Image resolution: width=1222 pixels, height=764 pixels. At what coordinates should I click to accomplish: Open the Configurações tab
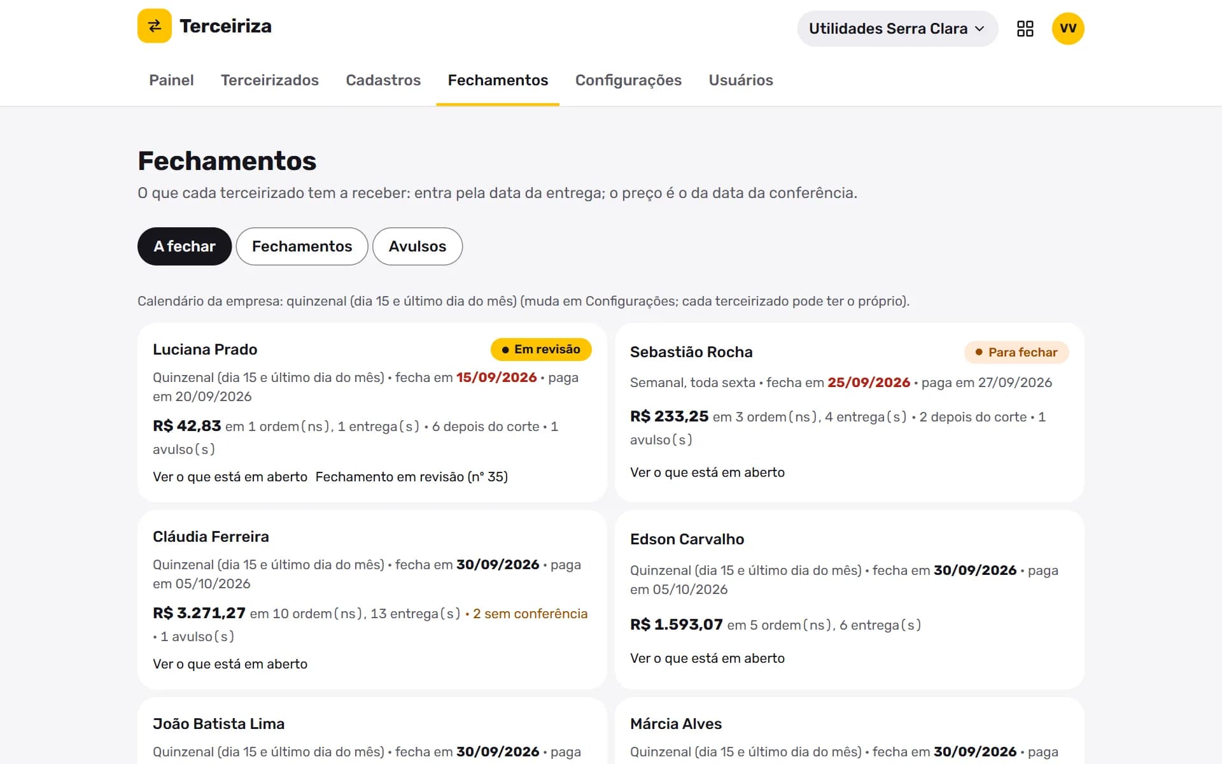pyautogui.click(x=628, y=80)
